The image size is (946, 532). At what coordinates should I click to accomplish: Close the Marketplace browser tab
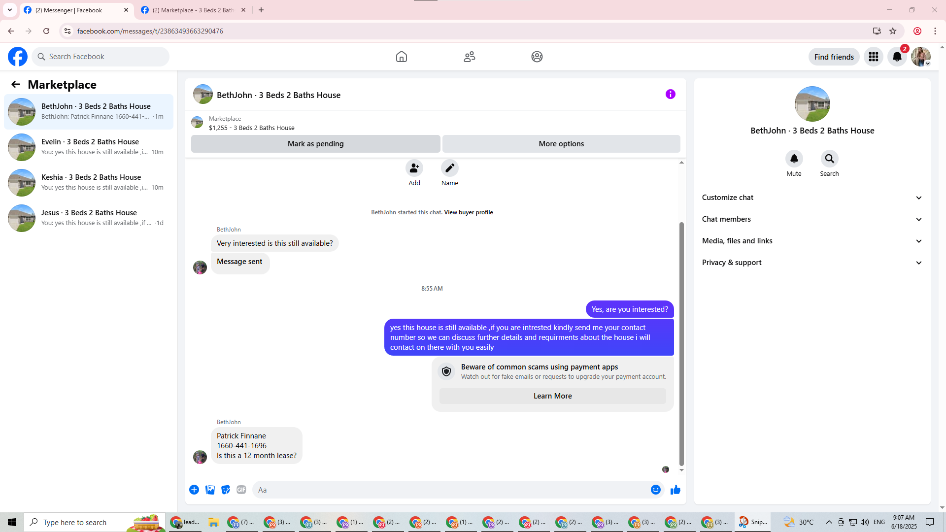point(243,10)
